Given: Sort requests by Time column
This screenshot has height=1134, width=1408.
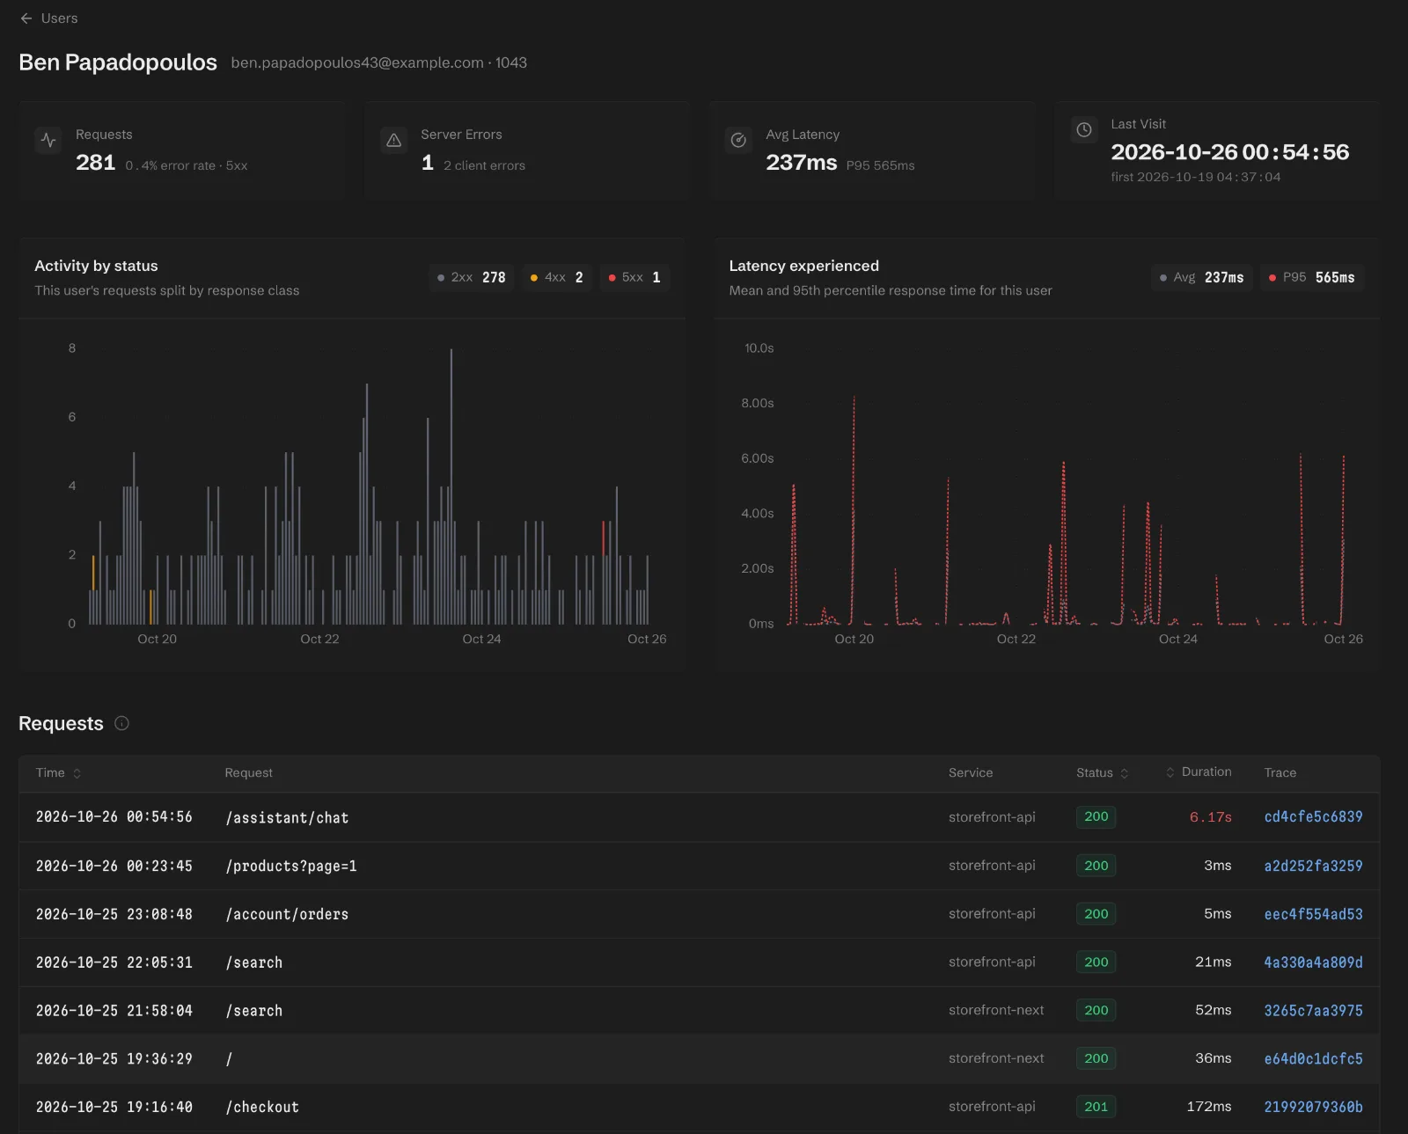Looking at the screenshot, I should click(58, 773).
